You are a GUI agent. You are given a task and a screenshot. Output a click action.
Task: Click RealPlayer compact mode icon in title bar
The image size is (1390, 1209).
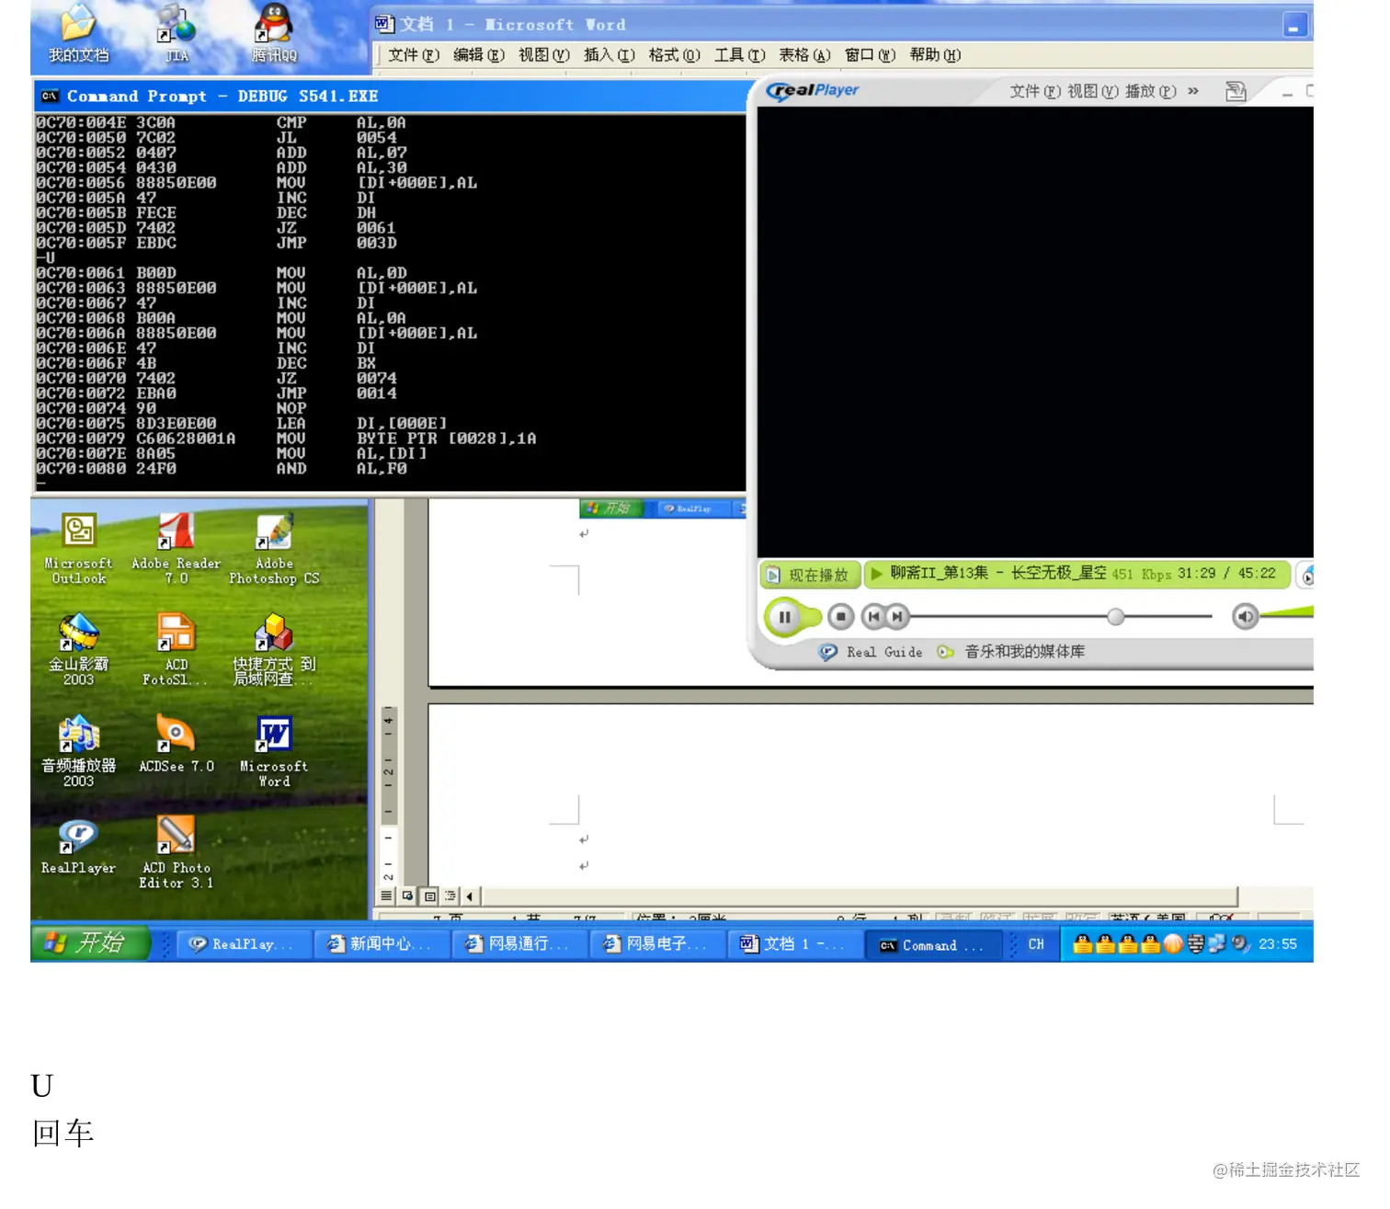coord(1236,91)
